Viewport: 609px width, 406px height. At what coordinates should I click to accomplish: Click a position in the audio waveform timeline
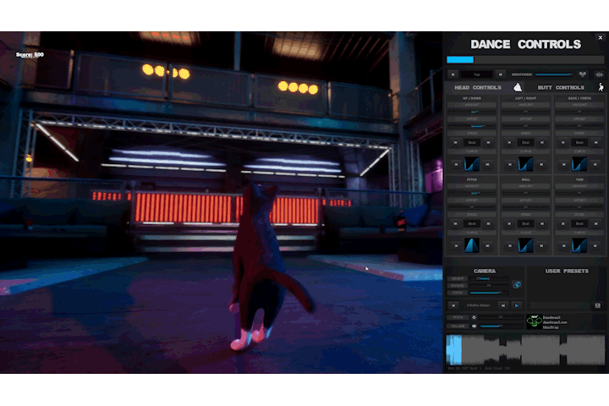tap(524, 349)
